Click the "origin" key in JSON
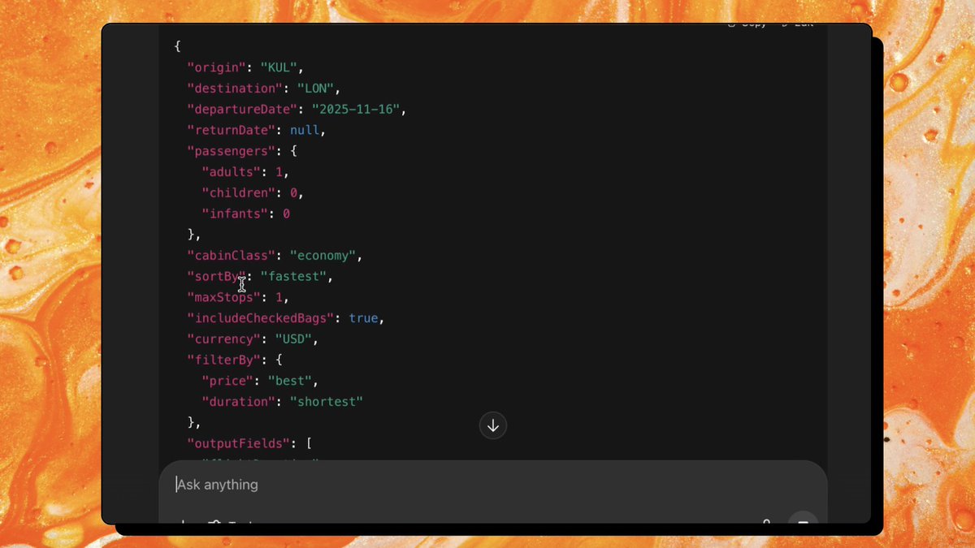This screenshot has height=548, width=975. pyautogui.click(x=217, y=67)
